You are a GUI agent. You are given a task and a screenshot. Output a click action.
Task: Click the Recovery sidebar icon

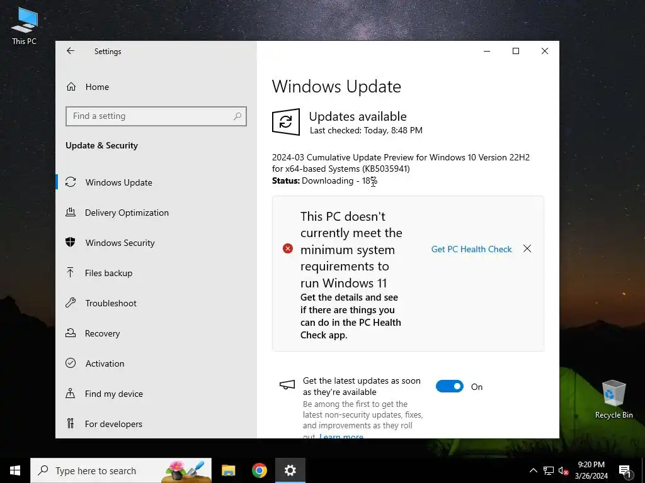(x=71, y=333)
